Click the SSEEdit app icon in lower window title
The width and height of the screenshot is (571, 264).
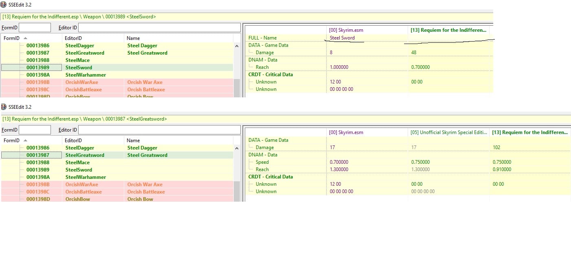tap(4, 107)
